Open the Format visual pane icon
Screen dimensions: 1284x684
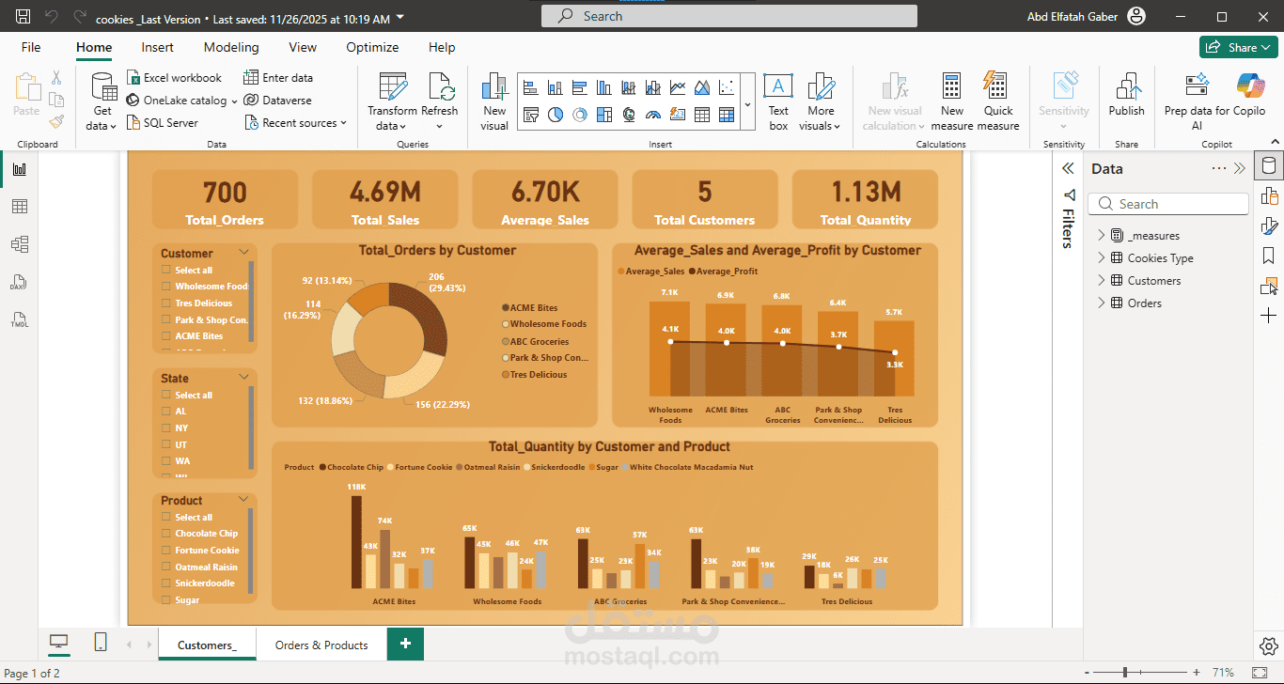(x=1269, y=225)
